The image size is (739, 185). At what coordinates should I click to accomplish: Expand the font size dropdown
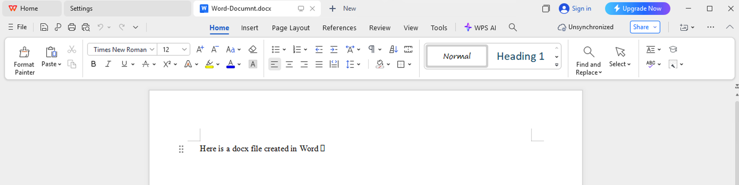[184, 49]
